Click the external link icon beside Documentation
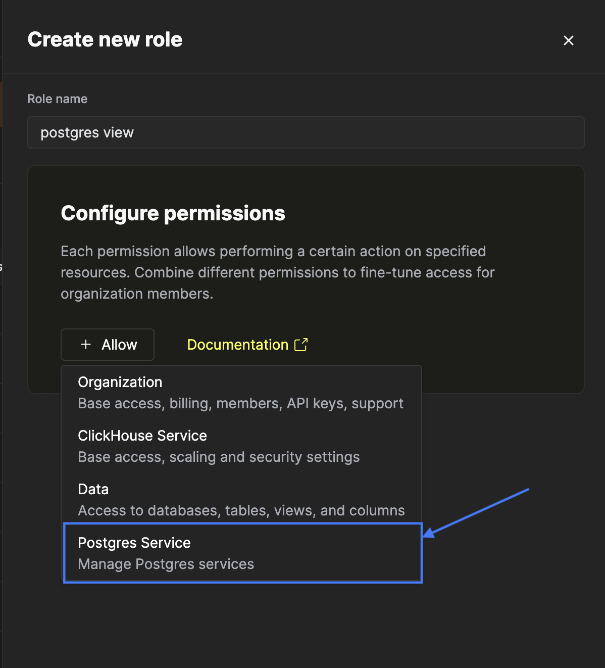605x668 pixels. pyautogui.click(x=301, y=345)
